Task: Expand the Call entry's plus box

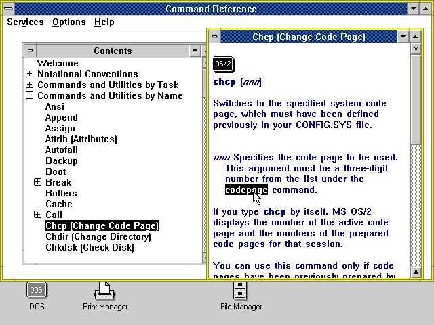Action: coord(37,215)
